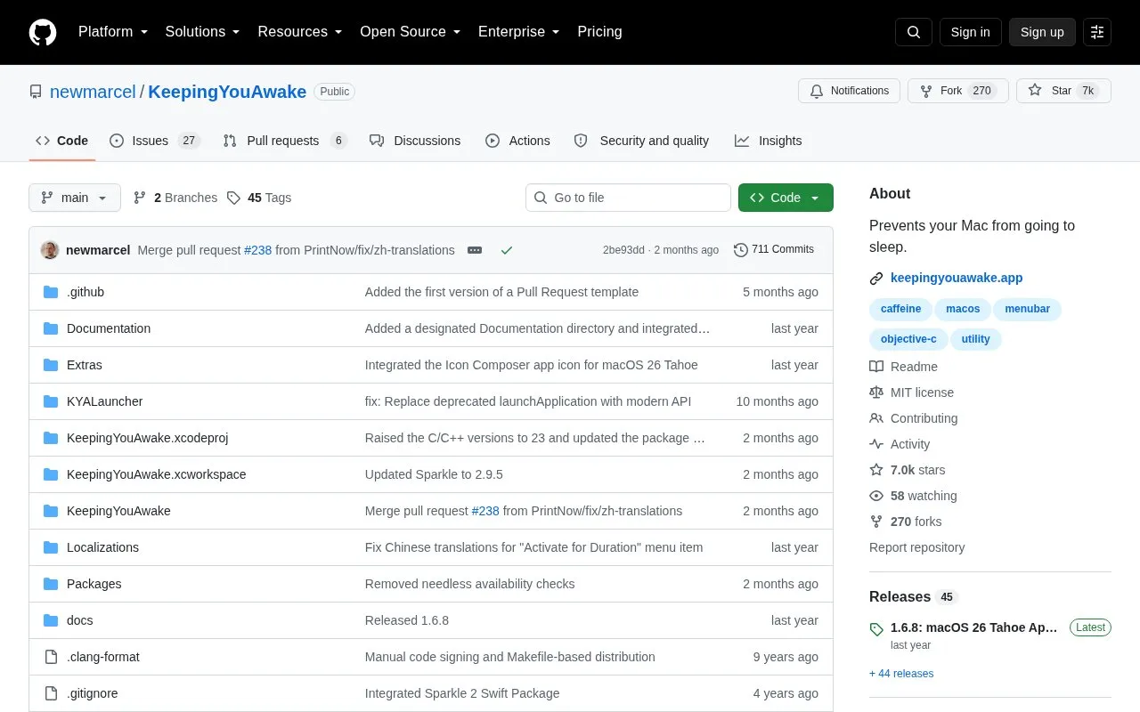The width and height of the screenshot is (1140, 712).
Task: Switch to the Issues tab
Action: click(x=155, y=141)
